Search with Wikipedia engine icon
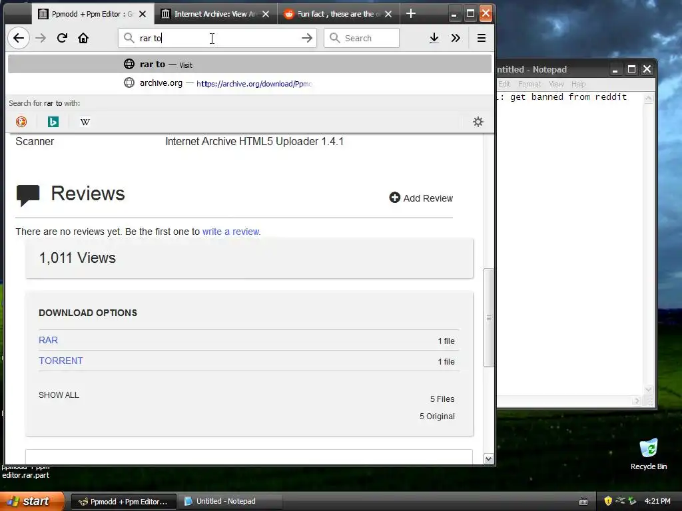Image resolution: width=682 pixels, height=511 pixels. click(85, 122)
